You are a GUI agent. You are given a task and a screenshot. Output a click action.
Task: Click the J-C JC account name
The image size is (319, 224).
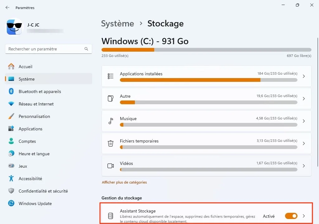pos(33,25)
